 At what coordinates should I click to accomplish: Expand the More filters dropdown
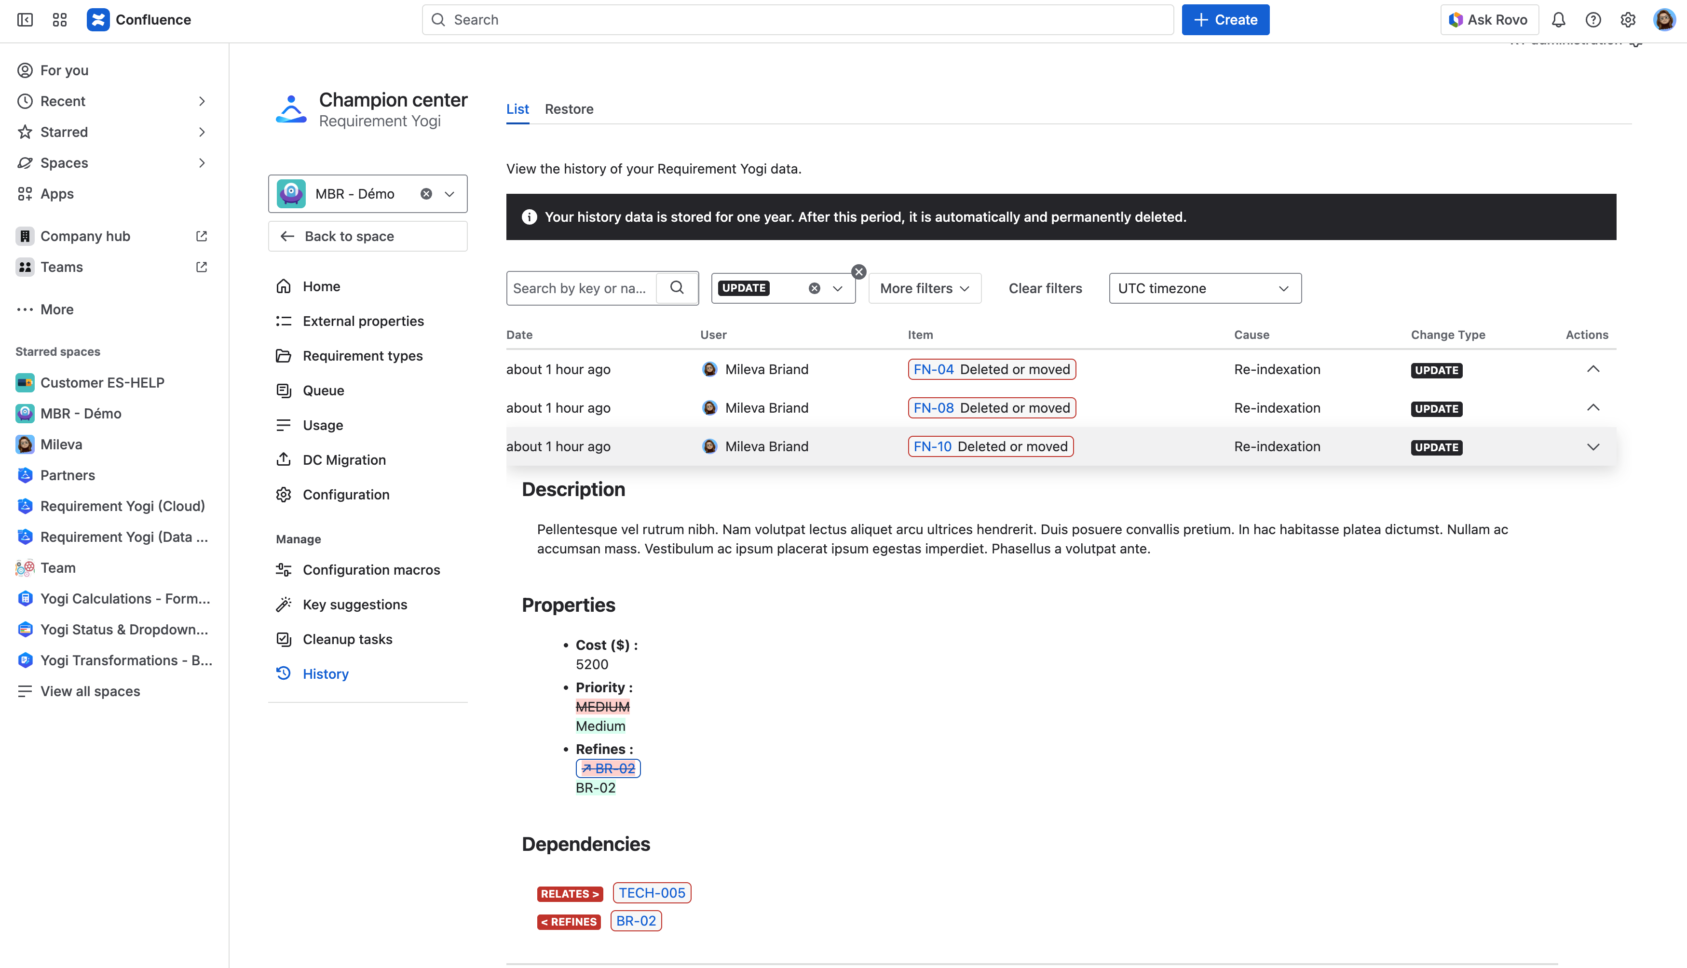(x=925, y=288)
